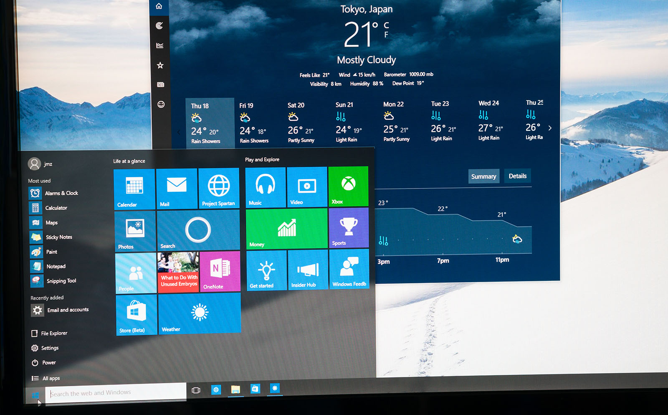Switch to the Details tab
The height and width of the screenshot is (415, 668).
coord(517,176)
